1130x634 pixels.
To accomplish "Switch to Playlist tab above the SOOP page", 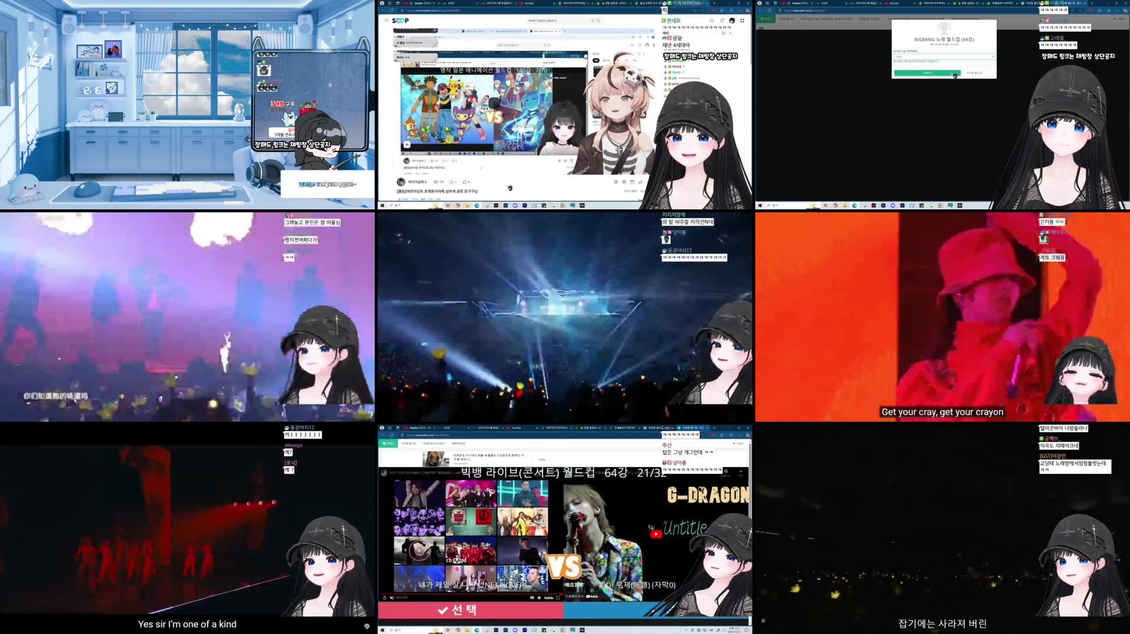I will pos(421,3).
